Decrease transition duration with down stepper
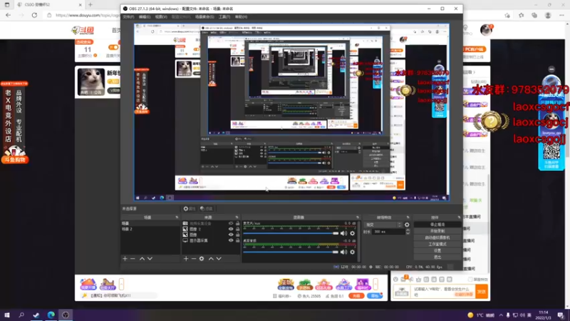Screen dimensions: 570x321 tap(408, 233)
